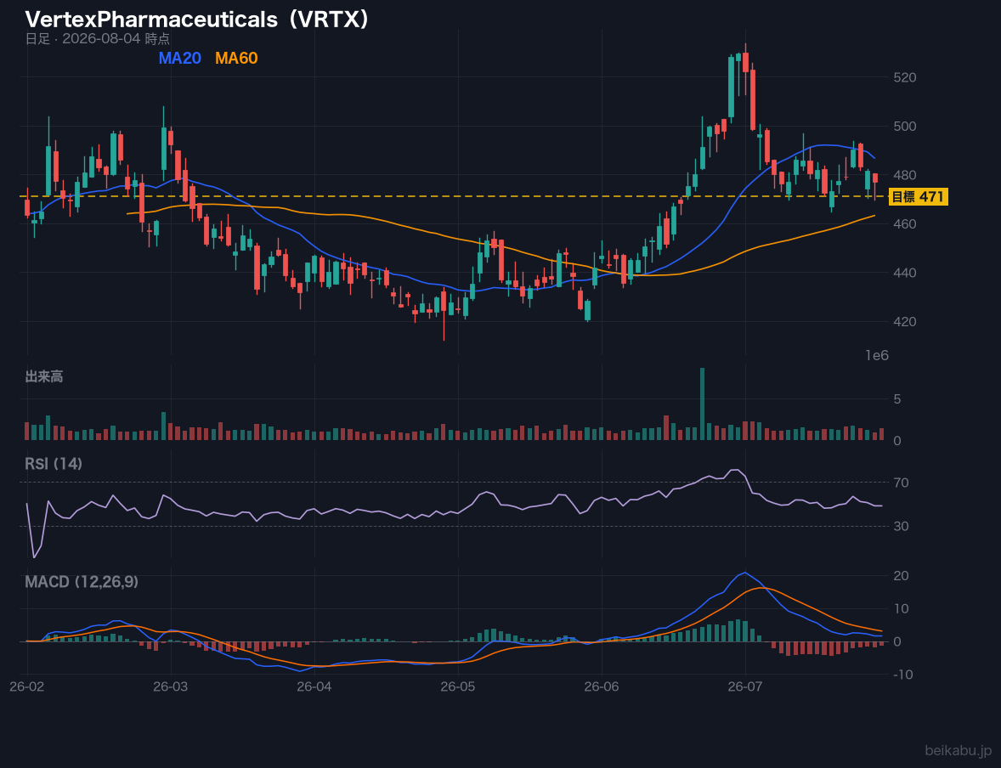Click the VertexPharmaceuticals (VRTX) chart title

tap(197, 20)
